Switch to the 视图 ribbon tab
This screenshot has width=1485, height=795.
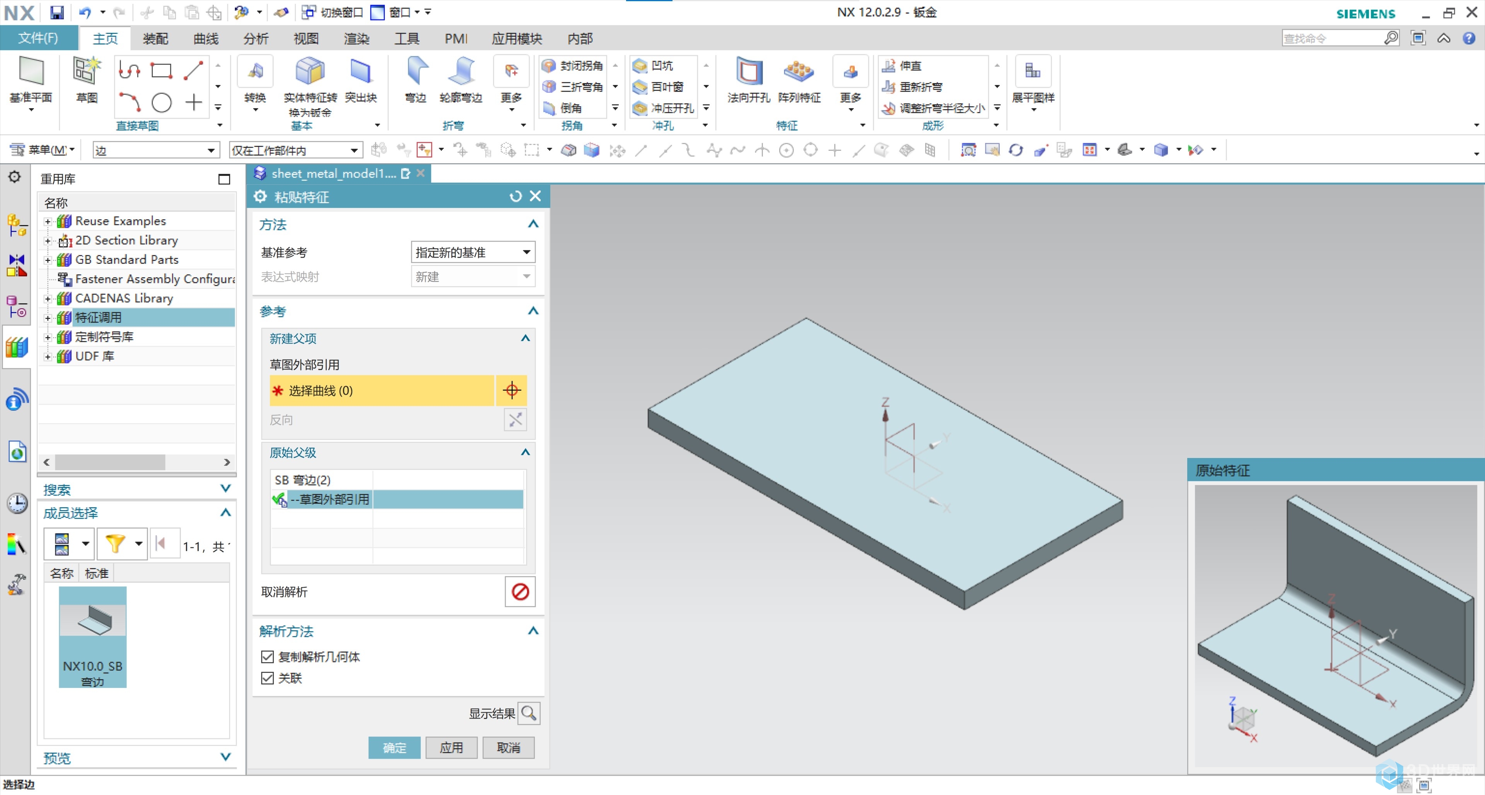click(306, 39)
